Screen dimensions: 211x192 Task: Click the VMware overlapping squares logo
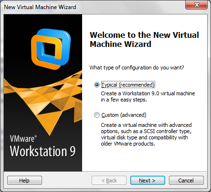tap(51, 49)
